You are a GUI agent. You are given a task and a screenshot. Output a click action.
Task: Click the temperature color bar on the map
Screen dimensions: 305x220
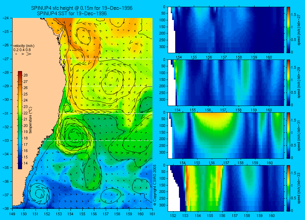[x=20, y=120]
